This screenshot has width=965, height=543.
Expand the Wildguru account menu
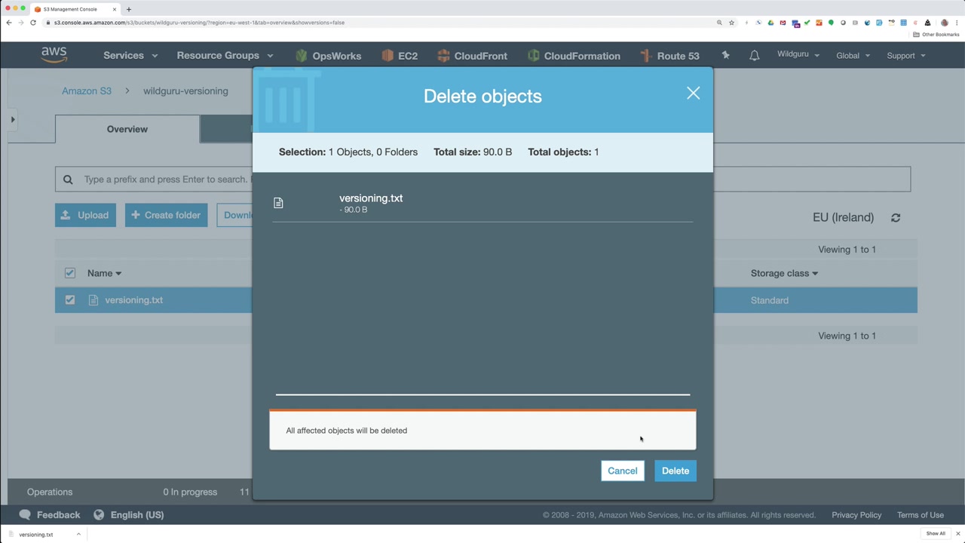point(798,55)
